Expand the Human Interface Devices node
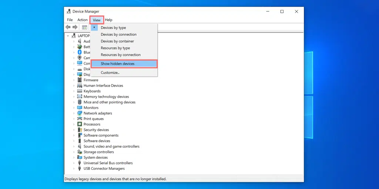Viewport: 379px width, 189px height. [x=74, y=86]
